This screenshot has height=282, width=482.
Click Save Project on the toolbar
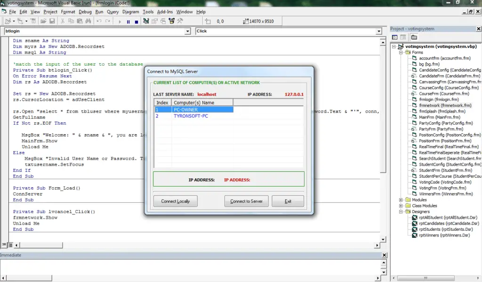click(52, 21)
